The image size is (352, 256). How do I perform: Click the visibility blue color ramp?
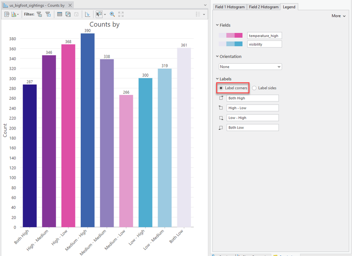click(230, 44)
